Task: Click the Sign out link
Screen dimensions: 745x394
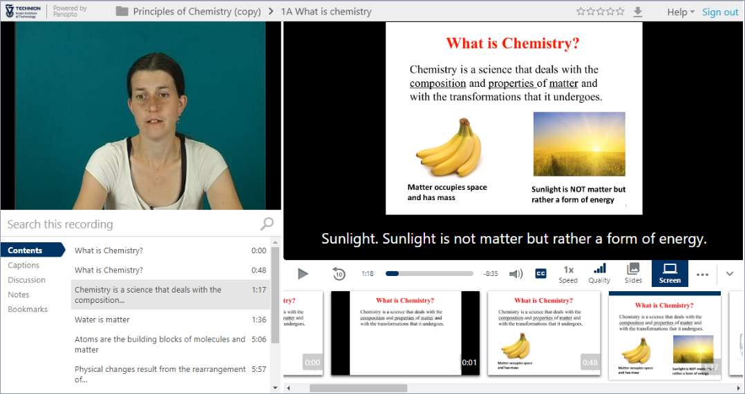Action: pos(720,12)
